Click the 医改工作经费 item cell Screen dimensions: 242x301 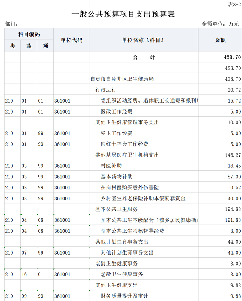116,112
